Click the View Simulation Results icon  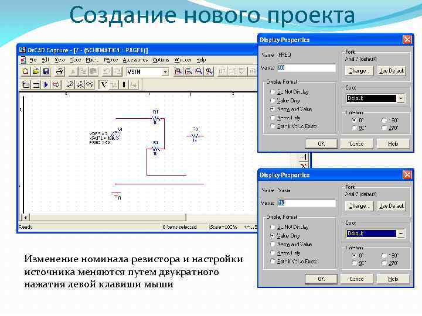[56, 85]
